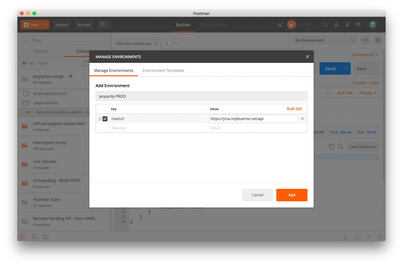
Task: Click the orange sync status icon
Action: pos(291,25)
